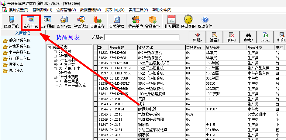This screenshot has height=140, width=286.
Task: Select row with ID 51233
Action: tap(103, 53)
